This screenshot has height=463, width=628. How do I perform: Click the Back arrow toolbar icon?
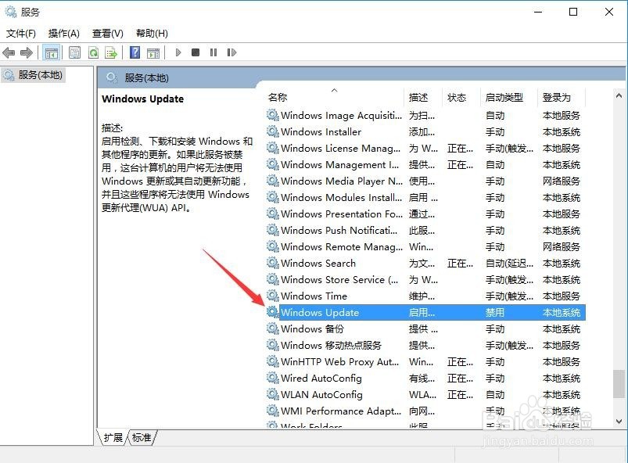[9, 52]
